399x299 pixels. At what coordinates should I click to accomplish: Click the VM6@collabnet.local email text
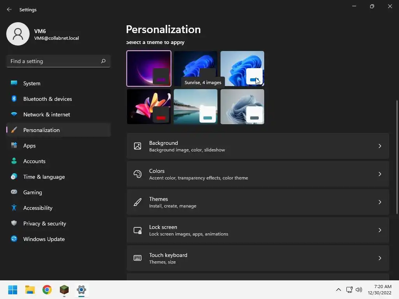(56, 38)
